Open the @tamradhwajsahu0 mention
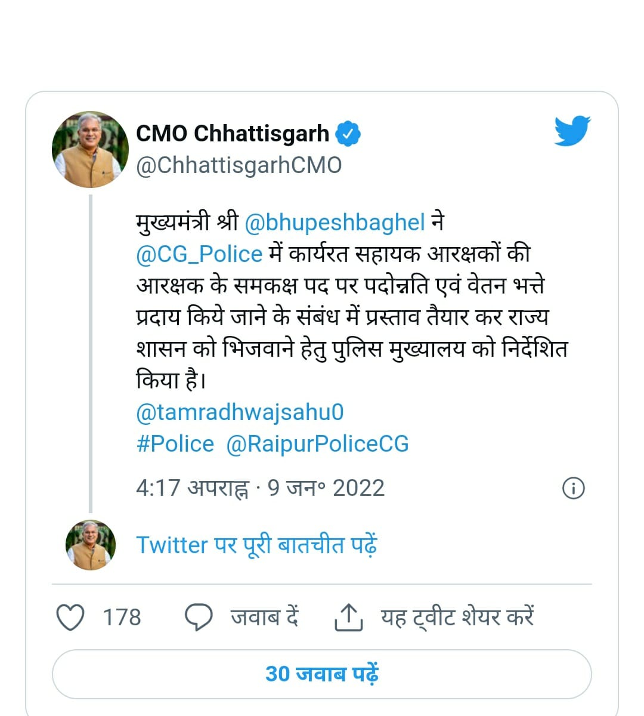The width and height of the screenshot is (644, 716). pyautogui.click(x=240, y=413)
